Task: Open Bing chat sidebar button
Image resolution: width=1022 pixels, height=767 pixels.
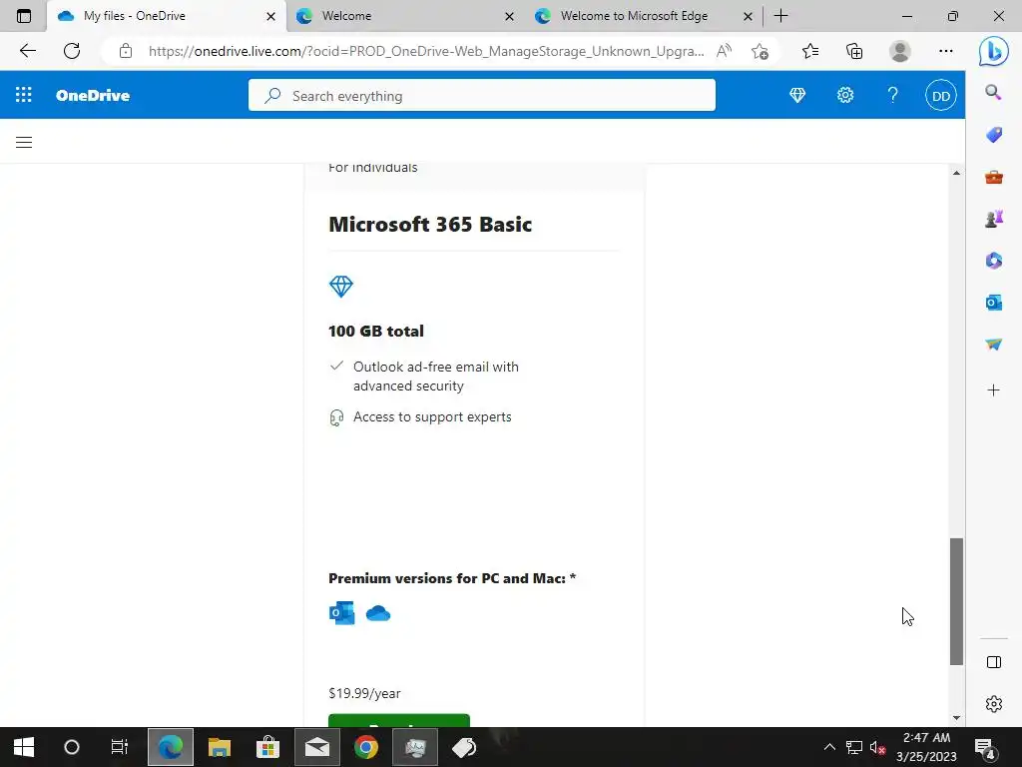Action: (x=993, y=51)
